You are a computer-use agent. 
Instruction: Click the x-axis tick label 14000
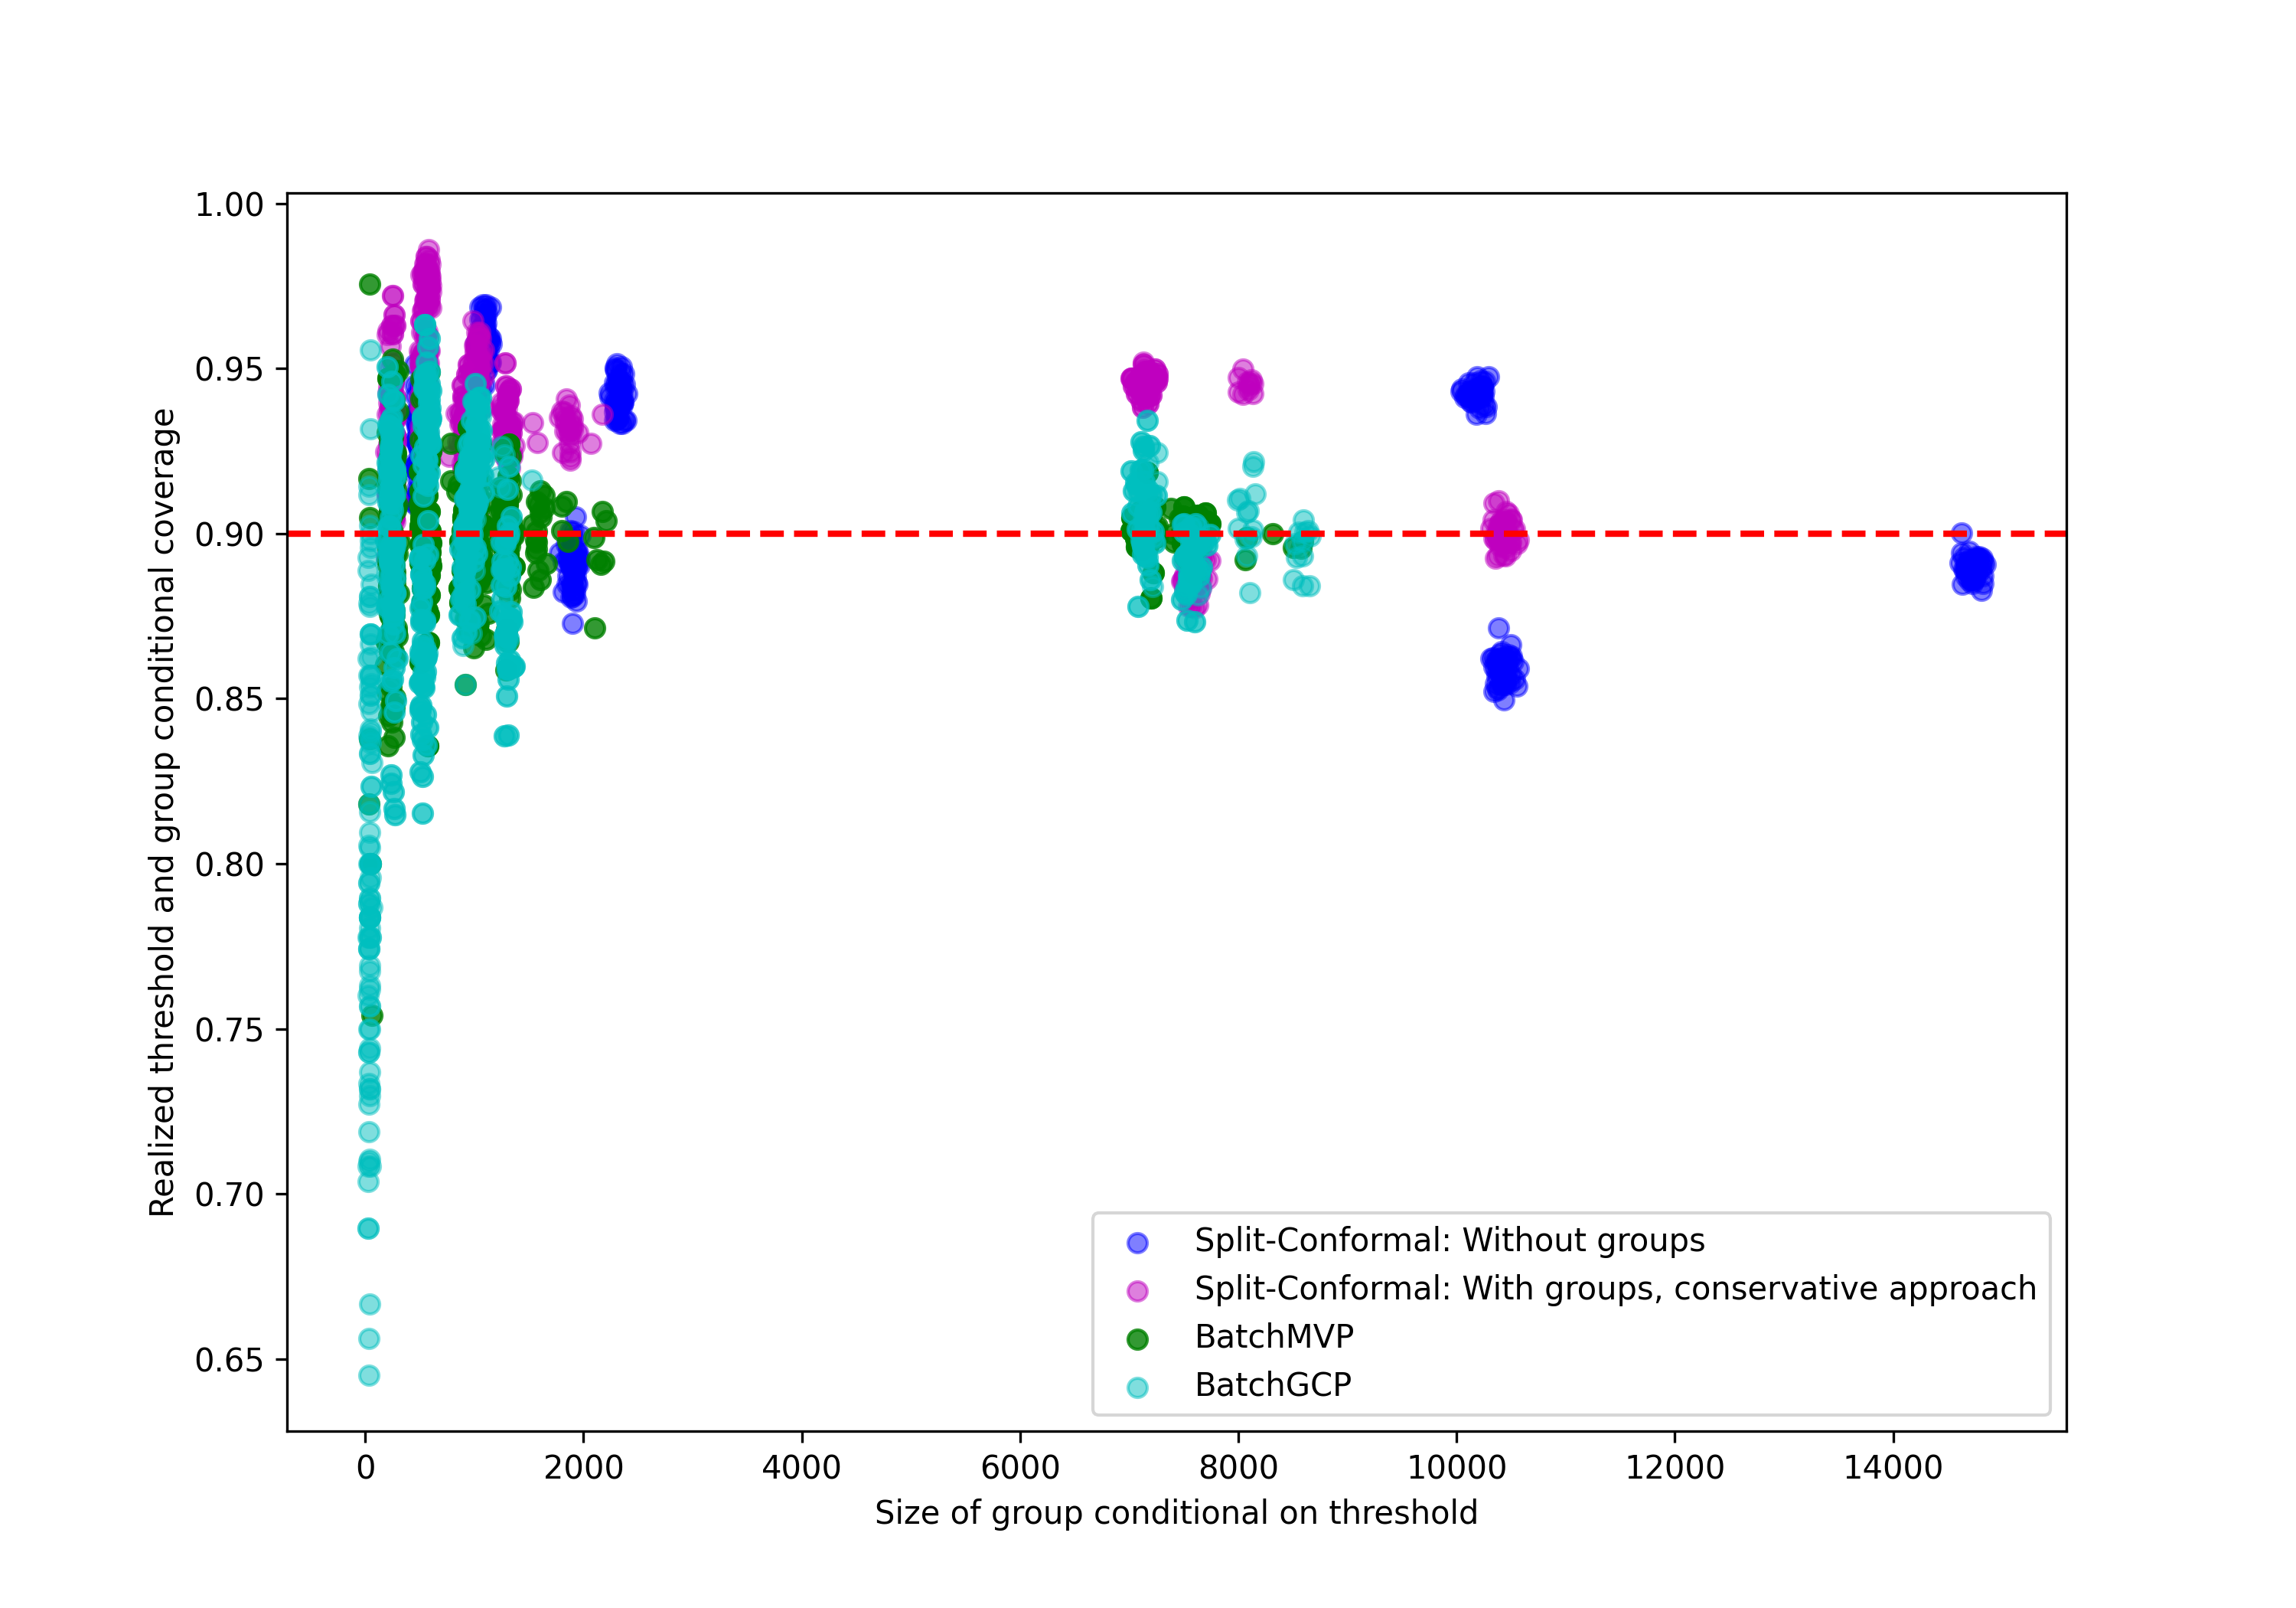[x=1892, y=1468]
